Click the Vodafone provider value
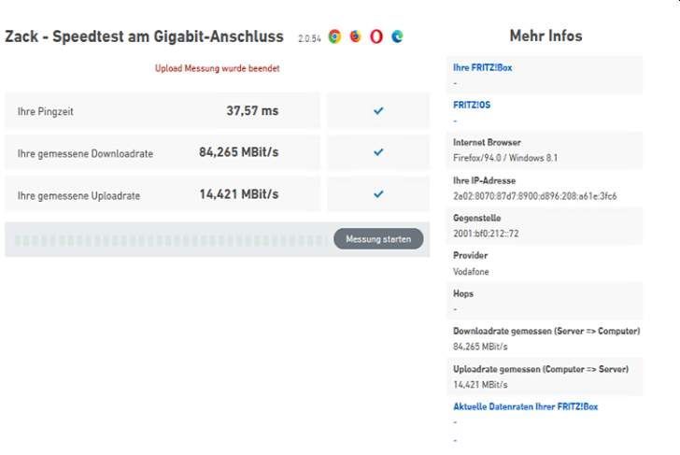Screen dimensions: 680x455 click(x=471, y=272)
